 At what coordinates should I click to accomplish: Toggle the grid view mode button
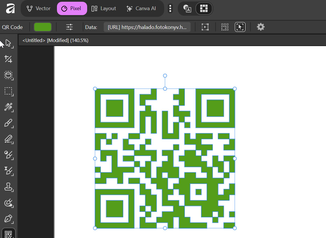[204, 9]
